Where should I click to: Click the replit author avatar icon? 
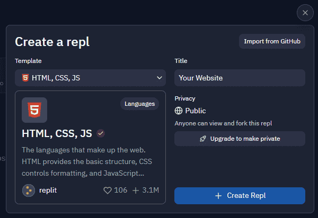click(x=29, y=190)
